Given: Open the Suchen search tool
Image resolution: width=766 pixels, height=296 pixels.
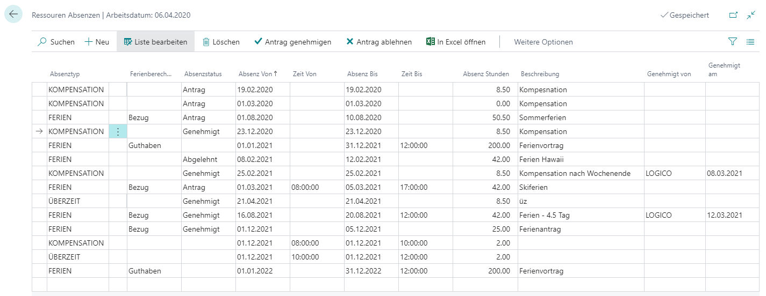Looking at the screenshot, I should [56, 42].
